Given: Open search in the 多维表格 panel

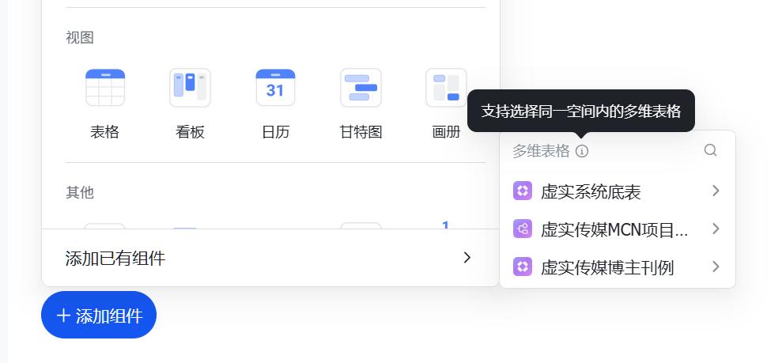Looking at the screenshot, I should coord(710,150).
